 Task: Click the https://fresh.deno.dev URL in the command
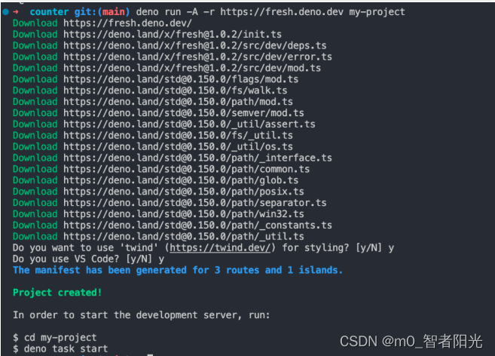(x=282, y=12)
